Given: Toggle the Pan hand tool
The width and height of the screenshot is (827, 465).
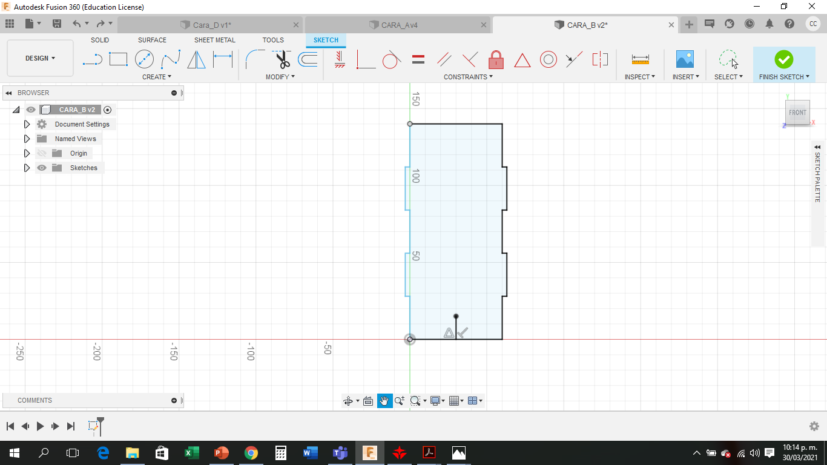Looking at the screenshot, I should pos(385,401).
